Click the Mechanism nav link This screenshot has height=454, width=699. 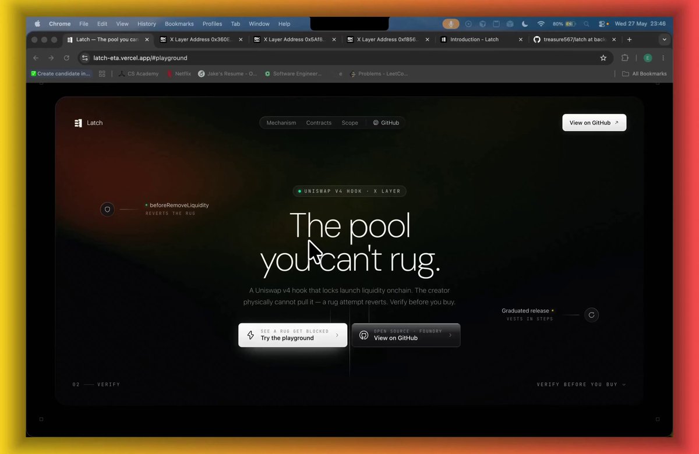(x=281, y=123)
